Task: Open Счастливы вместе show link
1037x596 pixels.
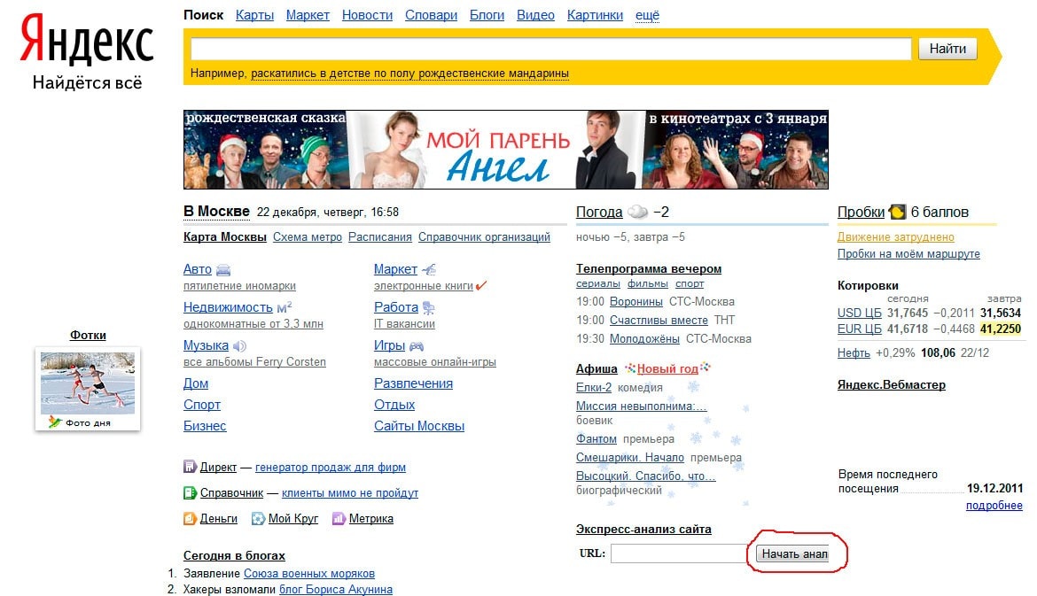Action: tap(659, 321)
